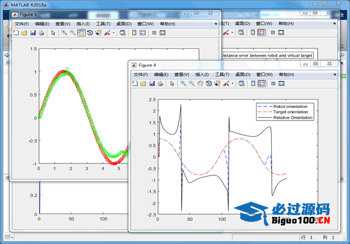350x244 pixels.
Task: Open Brush color dropdown arrow in Figure 4
Action: (x=233, y=83)
